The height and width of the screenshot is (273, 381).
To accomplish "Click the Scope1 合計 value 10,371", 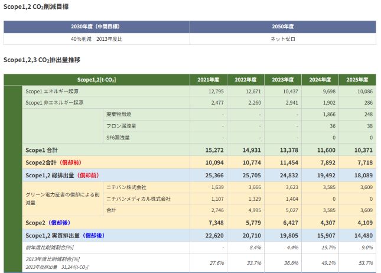I will pos(363,150).
